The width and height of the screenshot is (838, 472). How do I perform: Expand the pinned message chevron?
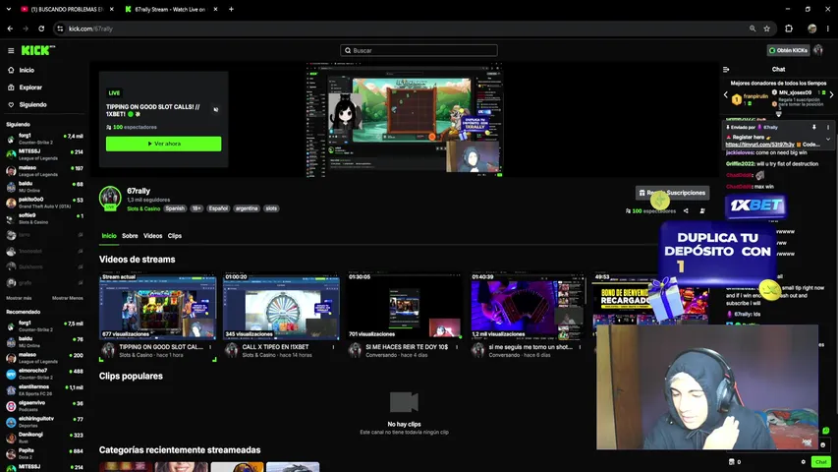click(x=828, y=139)
